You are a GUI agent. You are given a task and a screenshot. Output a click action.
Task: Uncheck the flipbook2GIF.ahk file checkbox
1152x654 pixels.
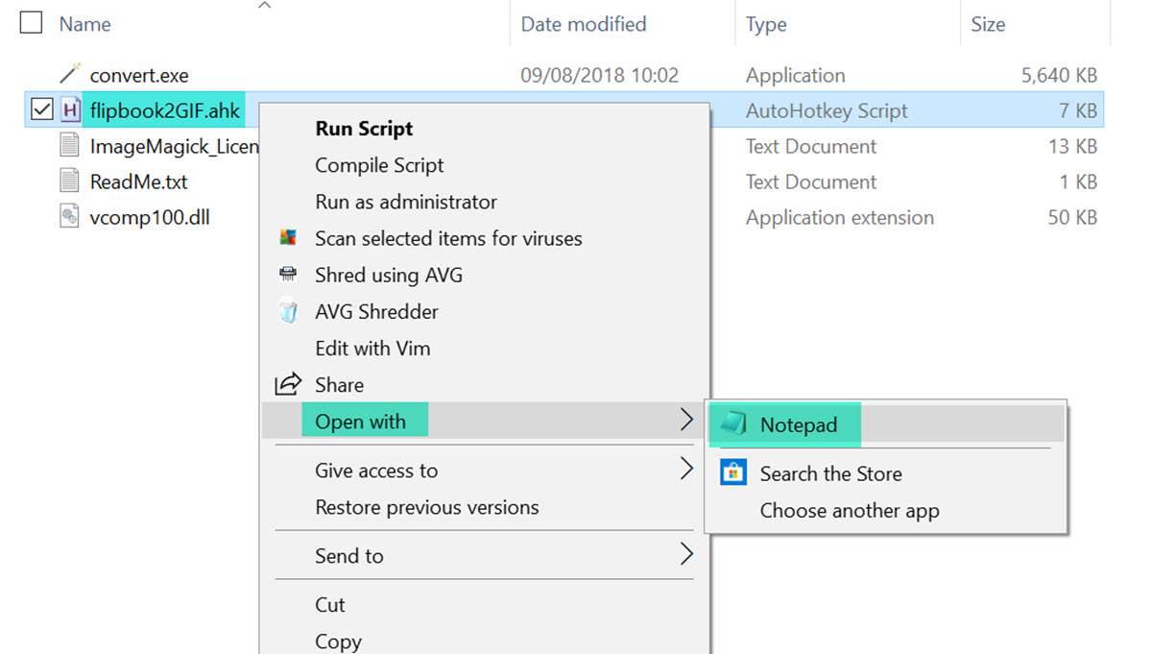(x=40, y=110)
